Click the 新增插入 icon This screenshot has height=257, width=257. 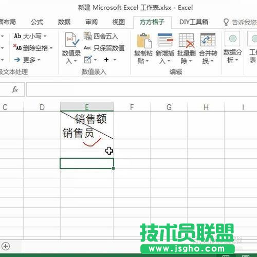coord(165,40)
